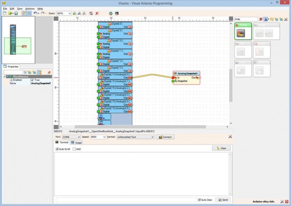Click the red X delete toolbar icon

(97, 13)
